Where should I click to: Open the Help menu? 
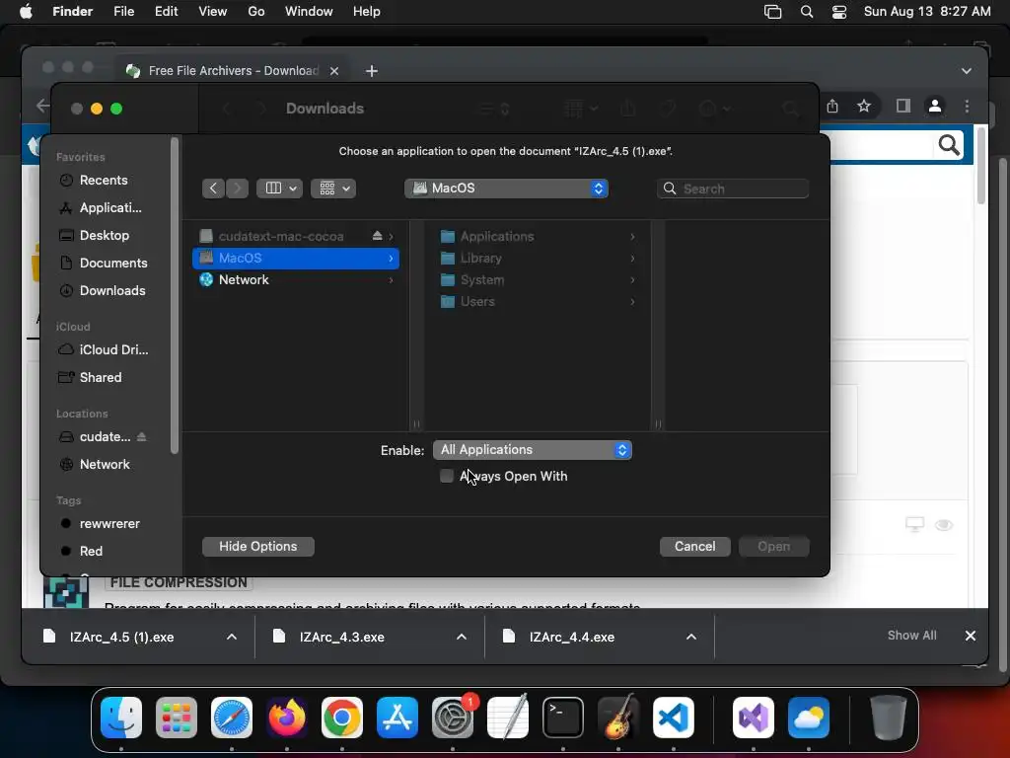click(x=367, y=12)
